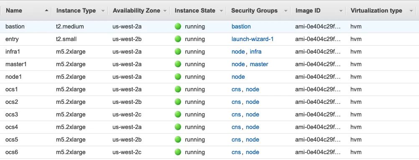Click the green status indicator of the entry instance
Viewport: 419px width, 160px height.
coord(178,39)
